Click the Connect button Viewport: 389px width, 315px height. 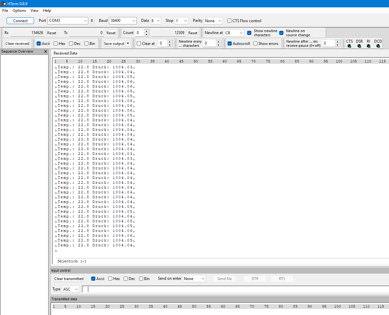point(20,21)
